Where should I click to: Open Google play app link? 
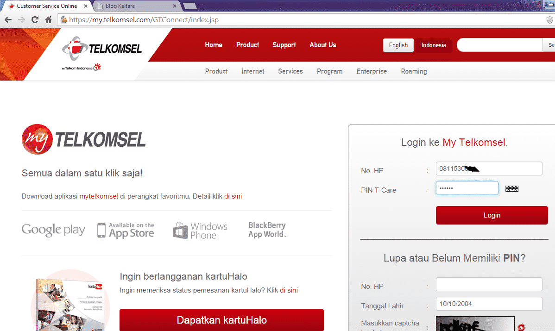click(x=53, y=230)
